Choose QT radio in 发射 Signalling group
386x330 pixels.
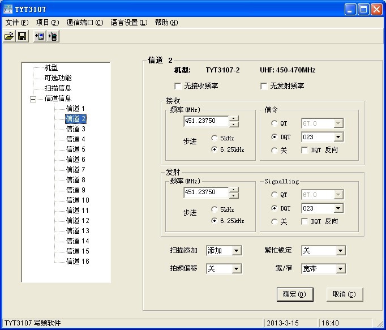coord(275,195)
